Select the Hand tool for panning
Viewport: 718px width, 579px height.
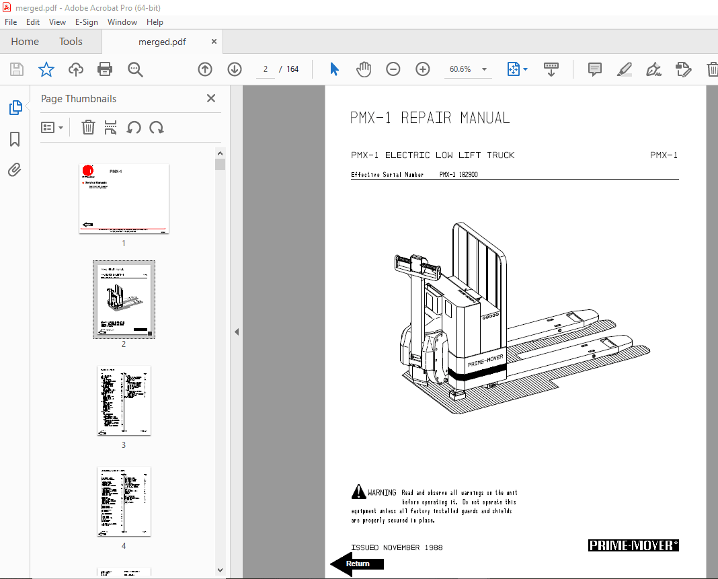[364, 69]
